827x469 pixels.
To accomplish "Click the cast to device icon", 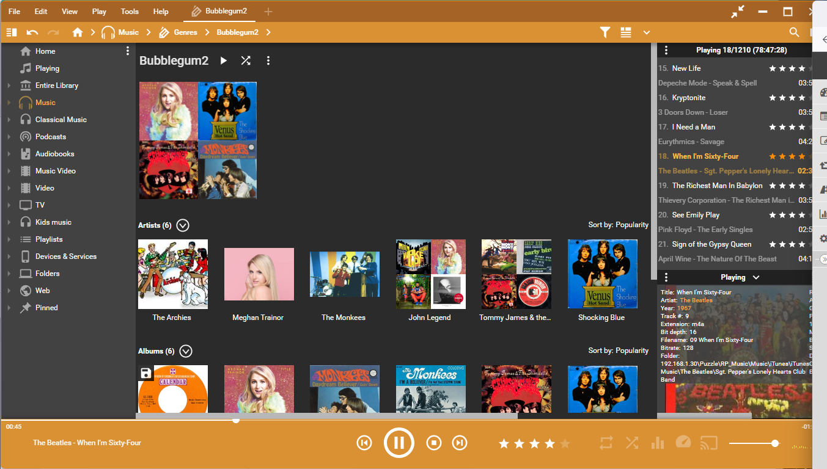I will 708,443.
